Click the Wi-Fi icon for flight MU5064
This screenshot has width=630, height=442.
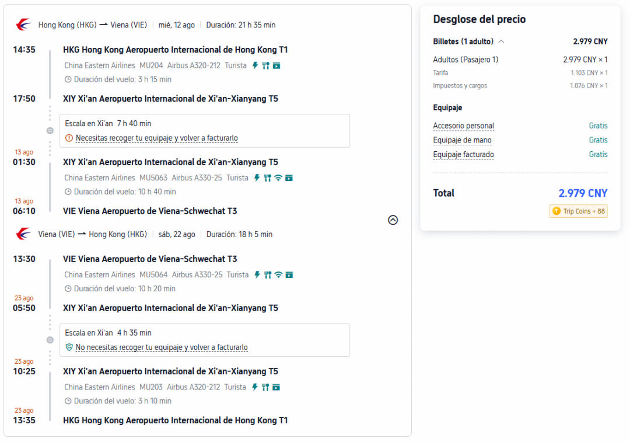click(278, 274)
